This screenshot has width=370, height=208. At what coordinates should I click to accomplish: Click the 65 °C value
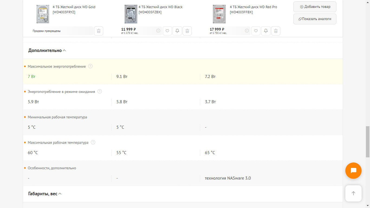click(x=210, y=153)
